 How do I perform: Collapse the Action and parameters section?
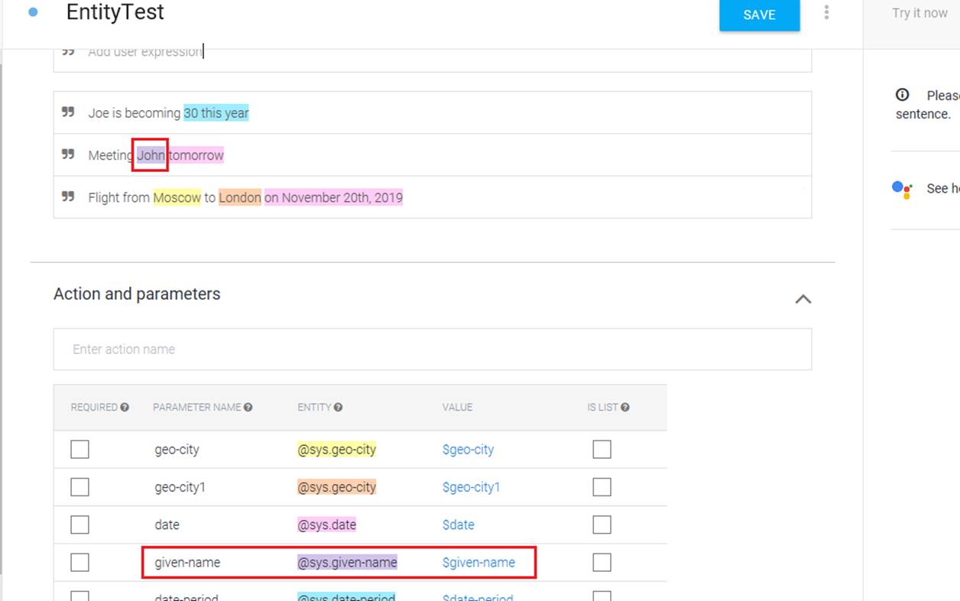pos(803,299)
